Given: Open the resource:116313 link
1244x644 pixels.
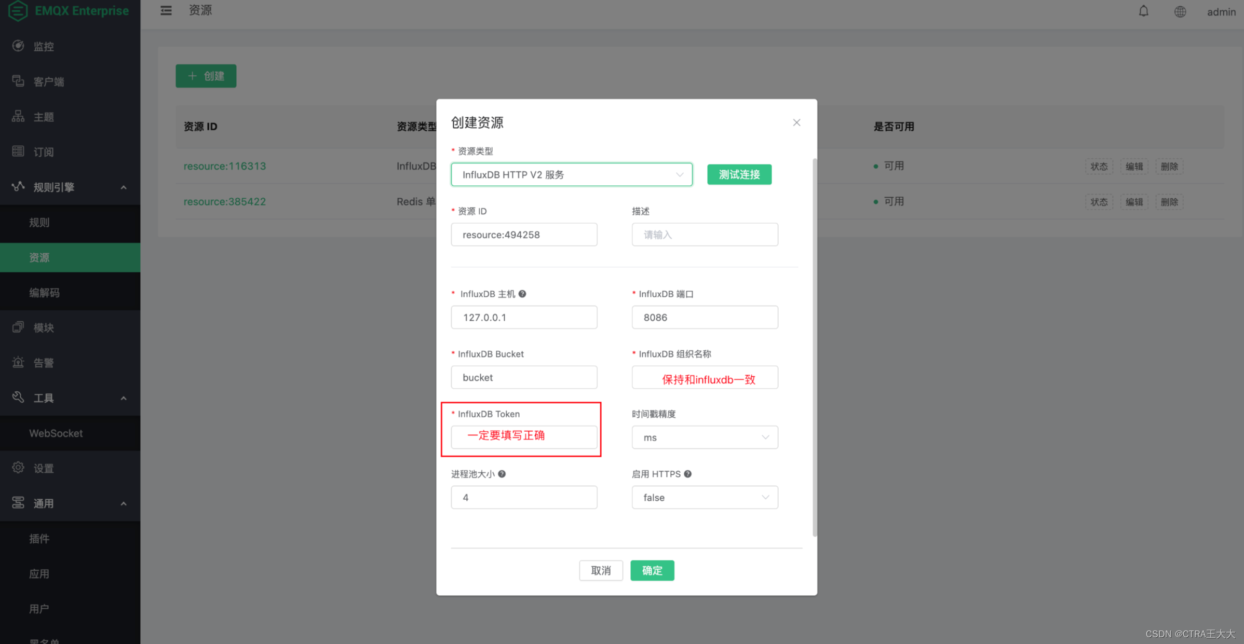Looking at the screenshot, I should click(x=224, y=166).
